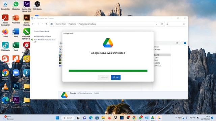Clear the Control Panel search box
The image size is (216, 121).
coord(184,24)
